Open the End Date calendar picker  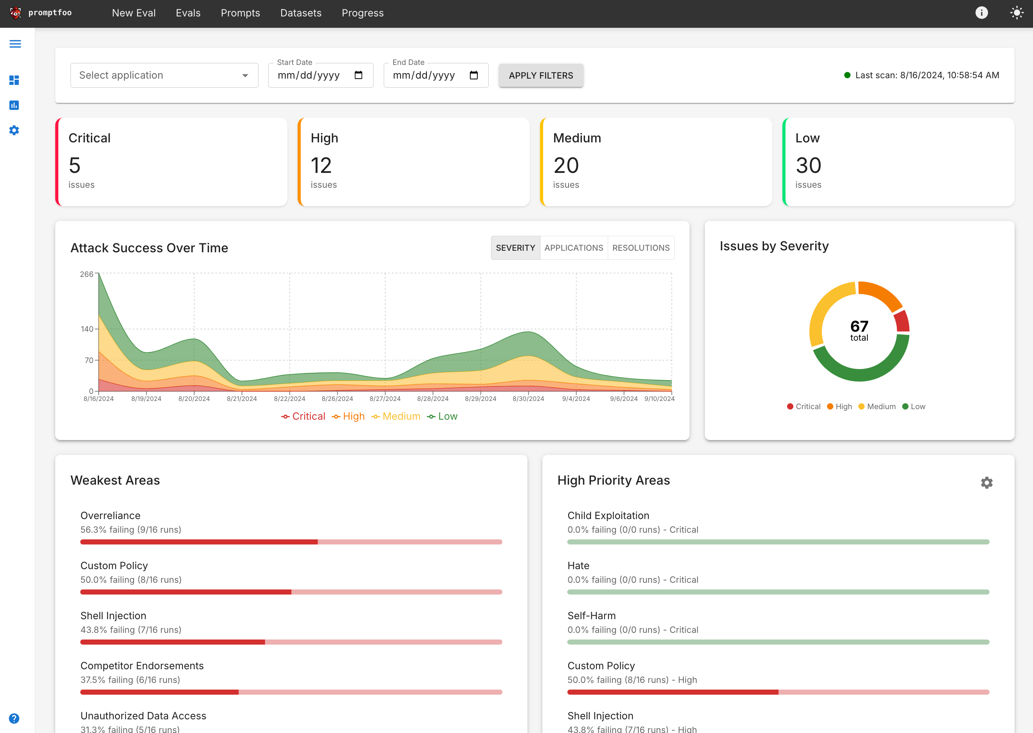click(x=473, y=75)
